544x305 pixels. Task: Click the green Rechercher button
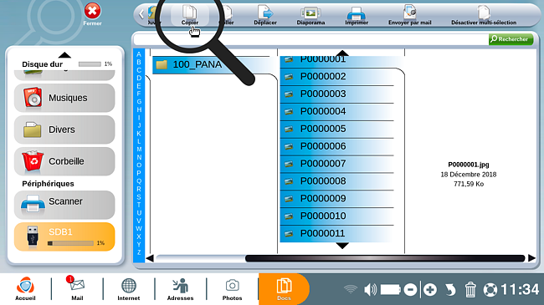tap(511, 39)
